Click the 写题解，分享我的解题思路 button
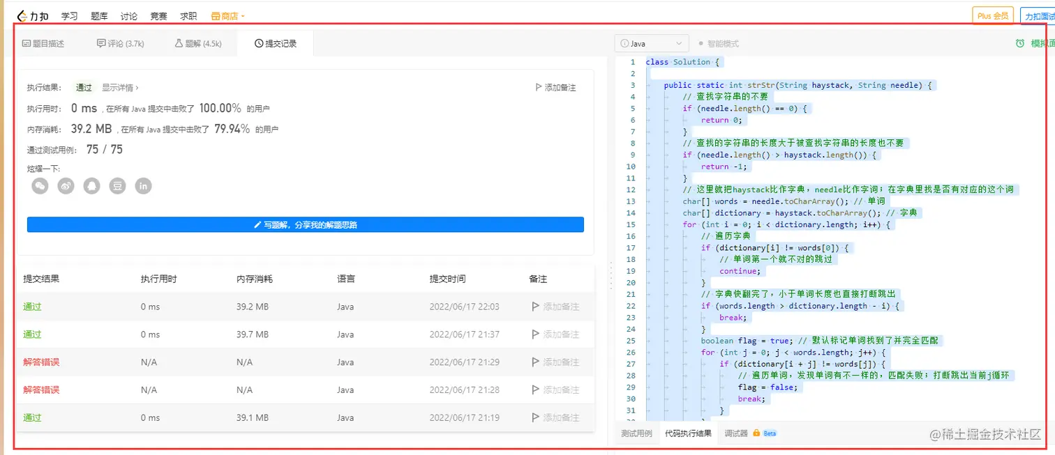The image size is (1055, 455). click(x=306, y=224)
